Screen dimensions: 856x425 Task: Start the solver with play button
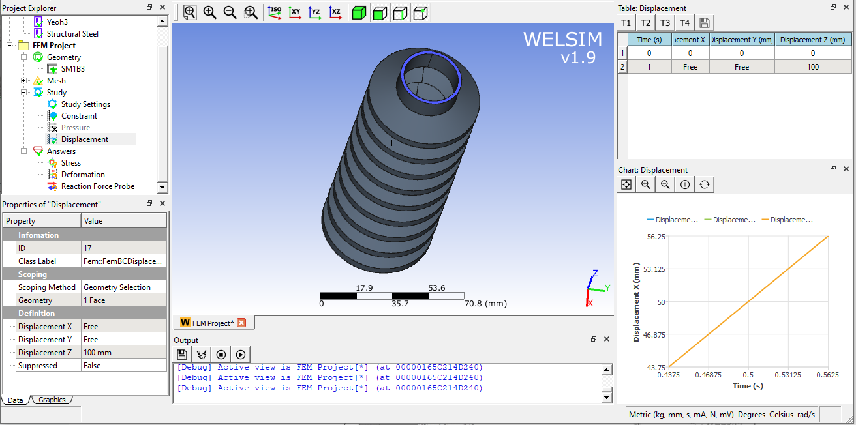pyautogui.click(x=241, y=355)
